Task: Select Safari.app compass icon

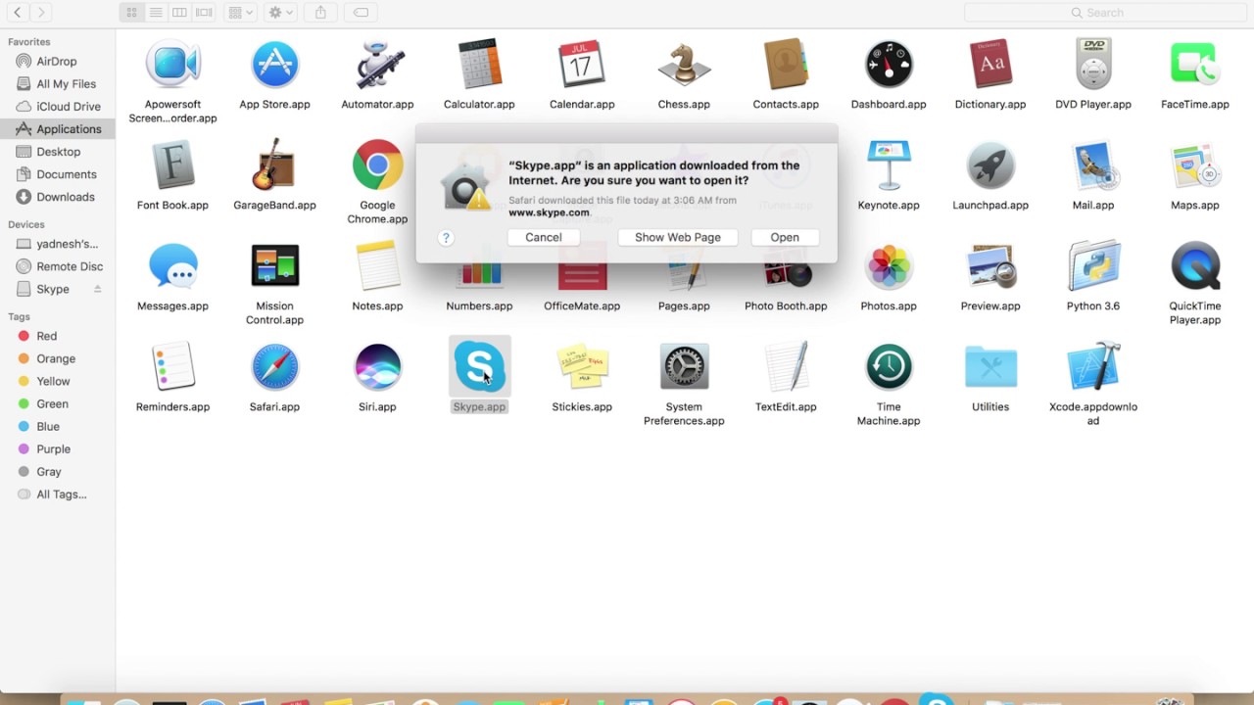Action: point(274,367)
